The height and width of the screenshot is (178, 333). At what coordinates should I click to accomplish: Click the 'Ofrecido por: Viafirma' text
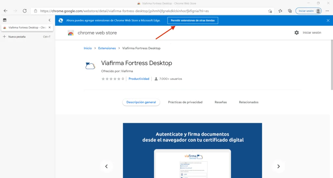pos(117,71)
